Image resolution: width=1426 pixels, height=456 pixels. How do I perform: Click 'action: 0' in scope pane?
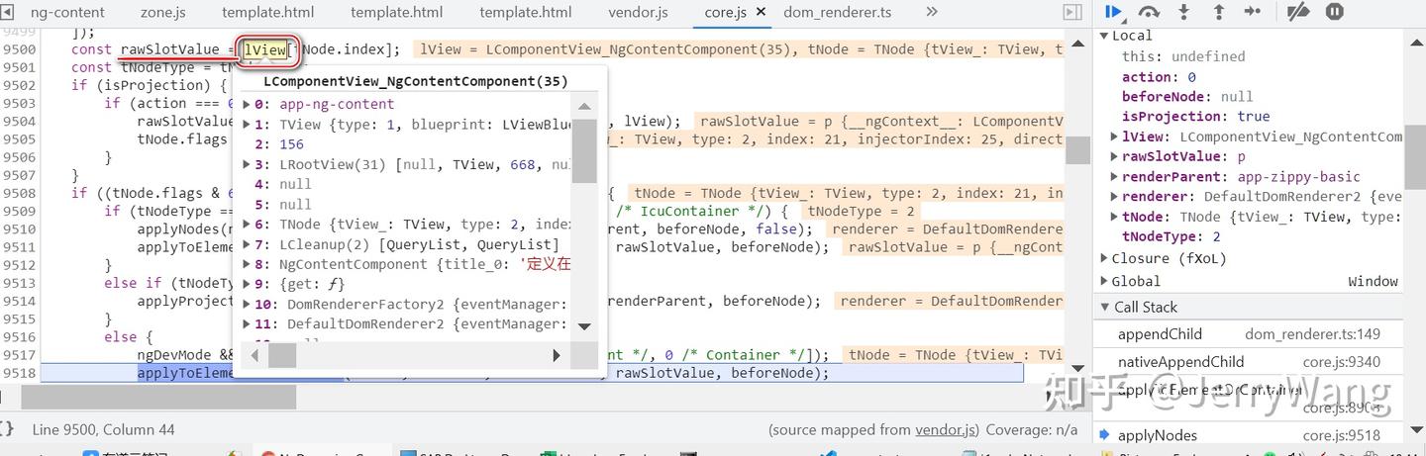(1160, 76)
